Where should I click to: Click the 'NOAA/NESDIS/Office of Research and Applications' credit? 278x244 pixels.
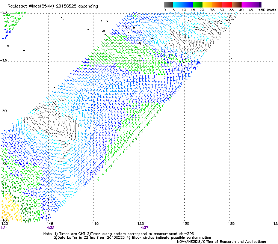click(x=221, y=242)
